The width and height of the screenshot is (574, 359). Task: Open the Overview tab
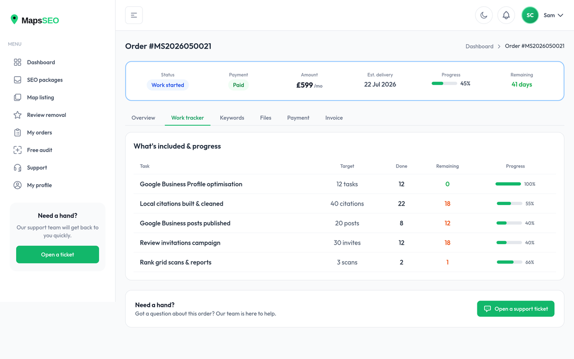point(143,118)
